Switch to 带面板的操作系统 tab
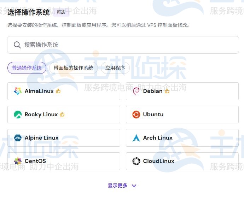 click(x=73, y=68)
